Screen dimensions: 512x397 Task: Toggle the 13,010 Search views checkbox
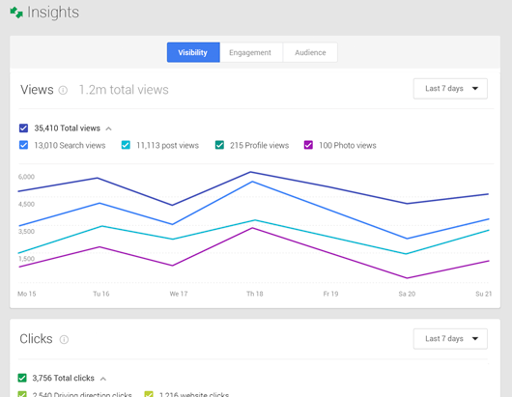23,145
